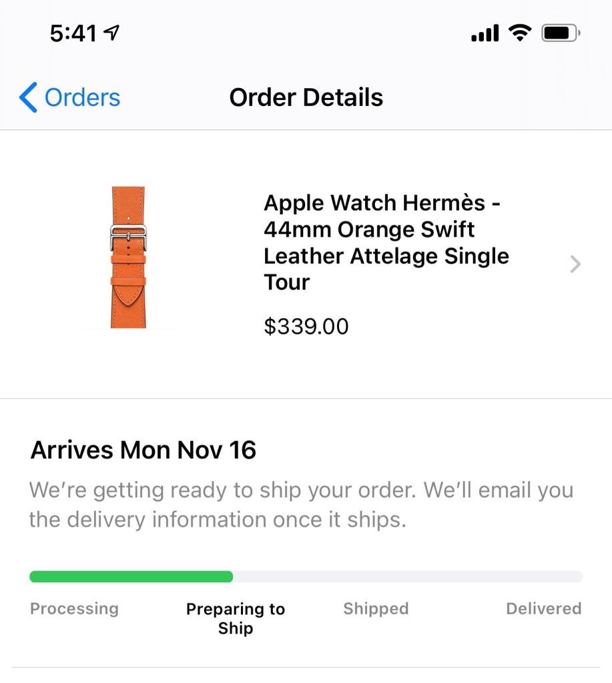Tap the unfilled gray portion of progress bar
Screen dimensions: 612x683
(408, 577)
